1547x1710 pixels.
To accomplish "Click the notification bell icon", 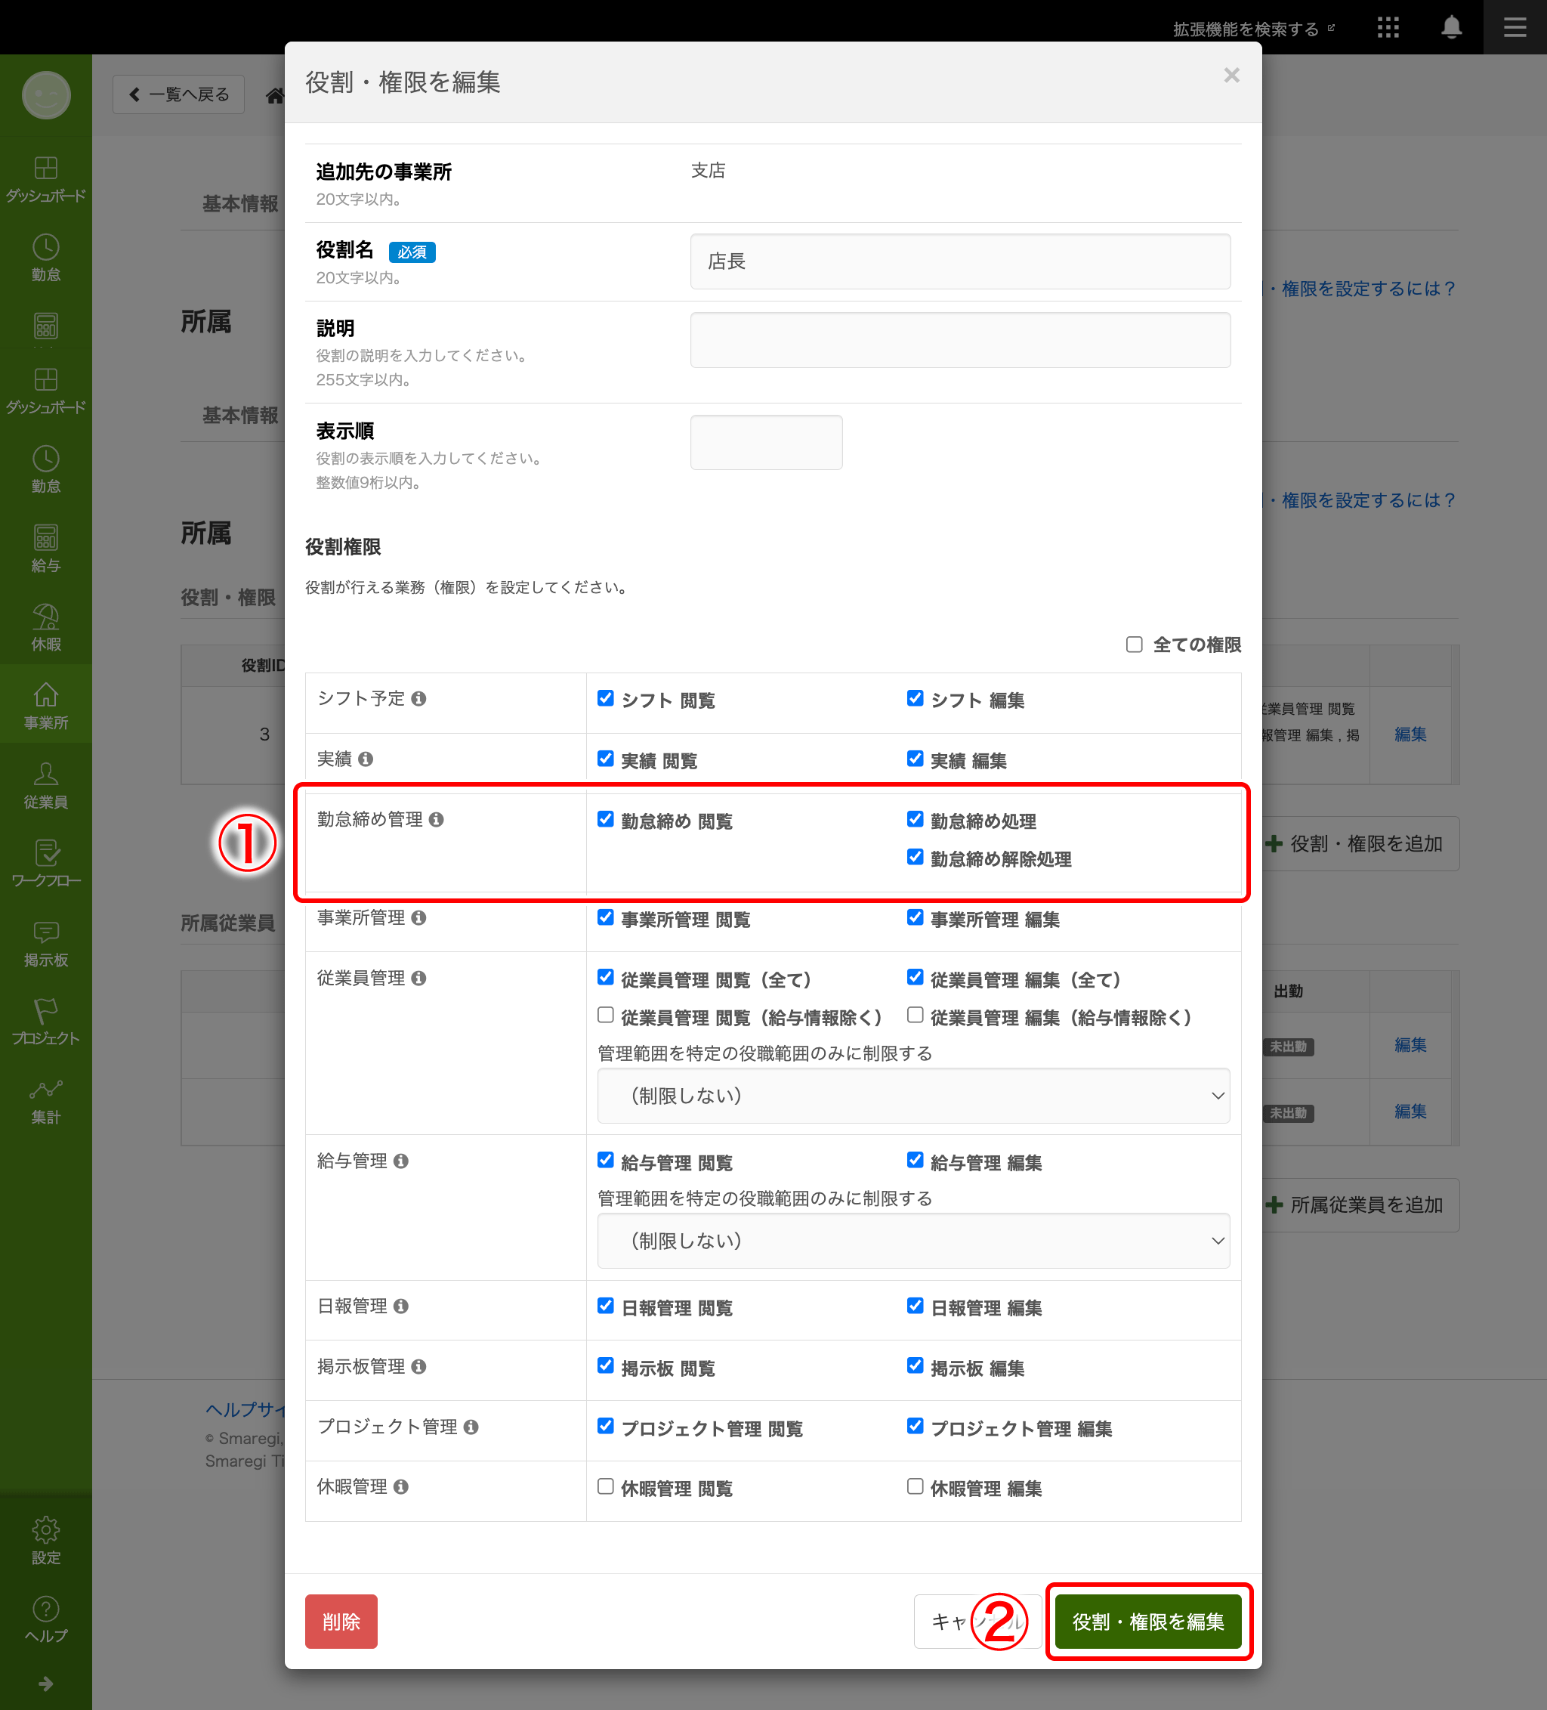I will [1451, 27].
